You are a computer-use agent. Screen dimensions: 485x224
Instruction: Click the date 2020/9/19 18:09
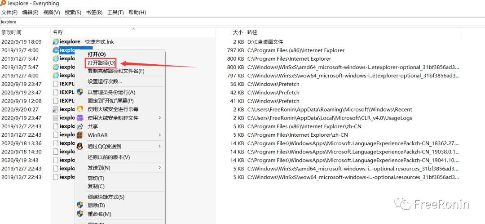point(22,41)
